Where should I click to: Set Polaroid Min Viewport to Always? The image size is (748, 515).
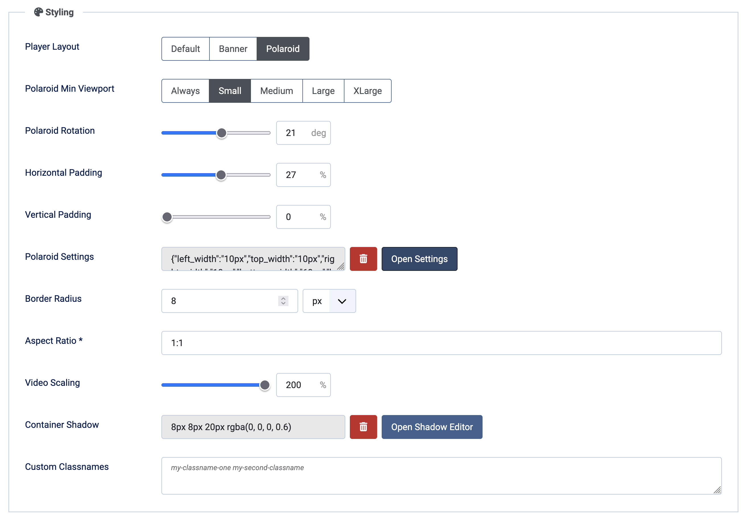pyautogui.click(x=185, y=91)
